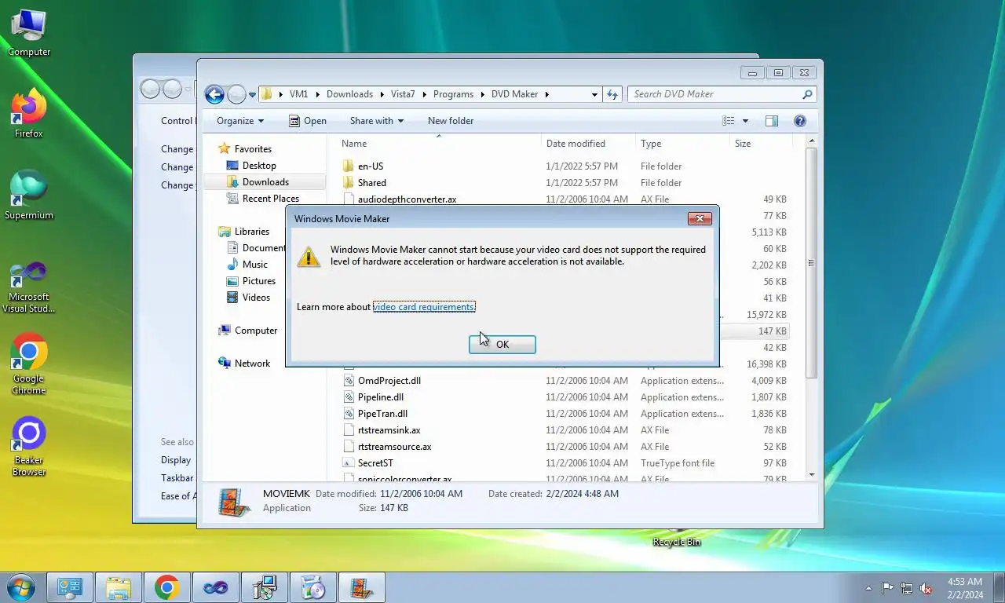1005x603 pixels.
Task: Click OK in the Windows Movie Maker dialog
Action: [x=502, y=344]
